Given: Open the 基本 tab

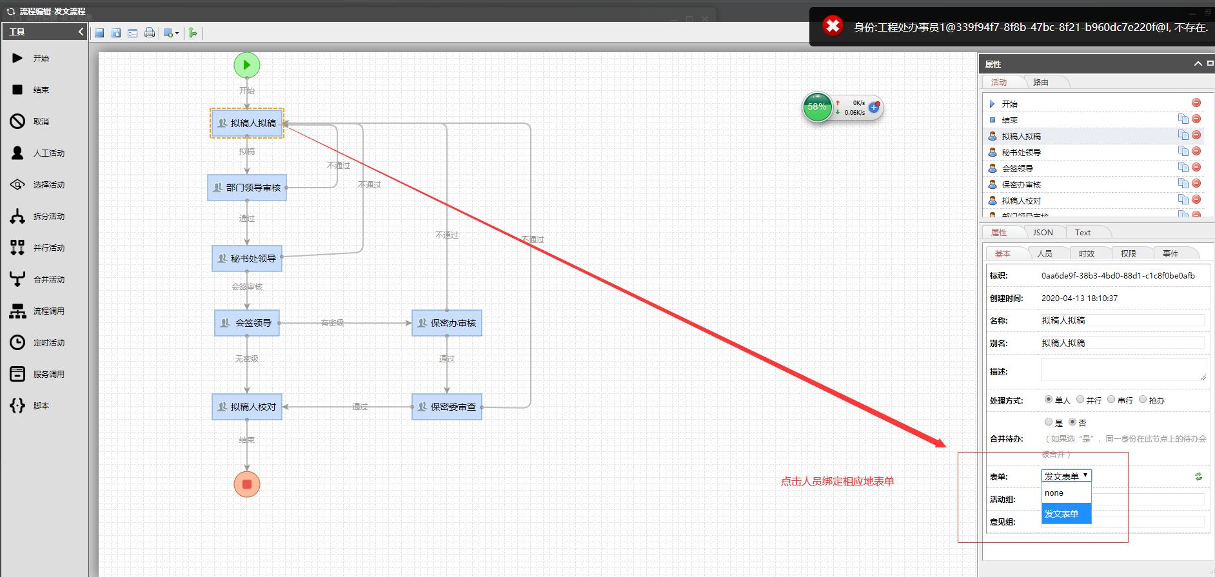Looking at the screenshot, I should tap(1003, 253).
